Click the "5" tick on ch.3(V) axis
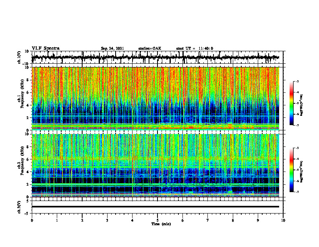The image size is (319, 247). (28, 201)
